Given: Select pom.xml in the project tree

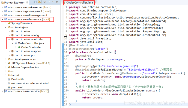Looking at the screenshot, I should (17, 87).
